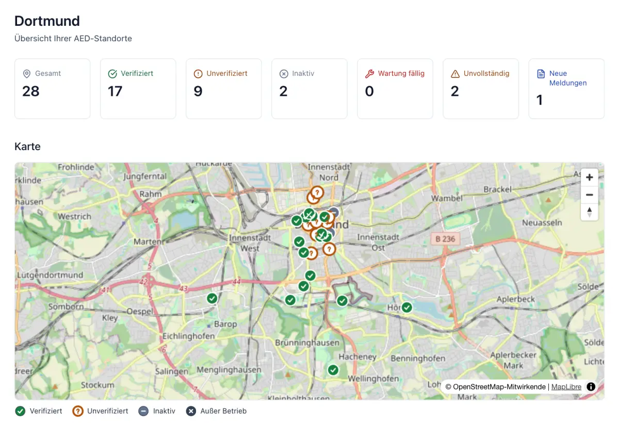Click the Oespel label on the map

coord(140,312)
